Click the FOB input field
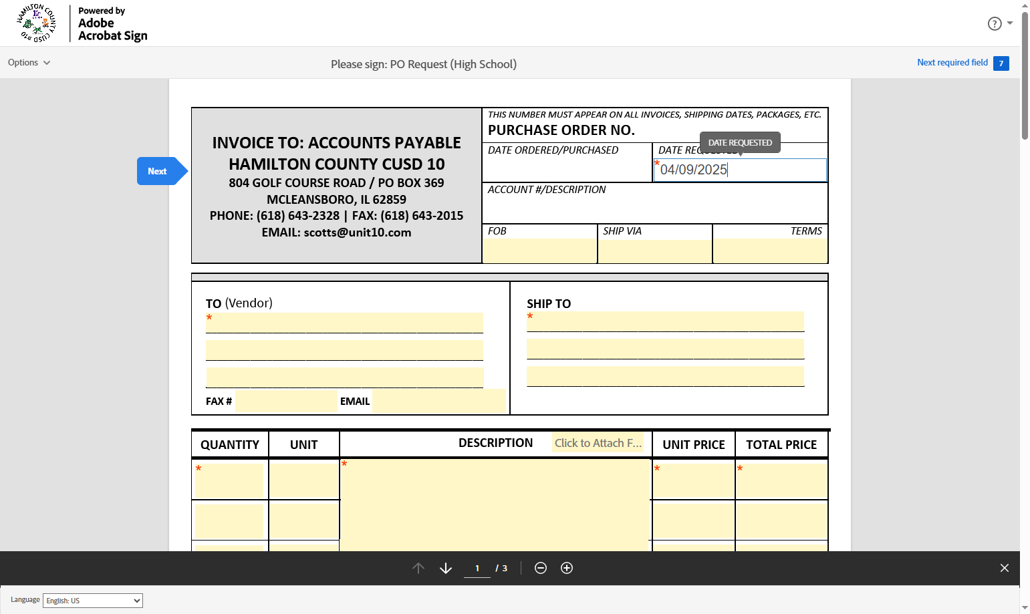This screenshot has width=1030, height=614. (540, 251)
